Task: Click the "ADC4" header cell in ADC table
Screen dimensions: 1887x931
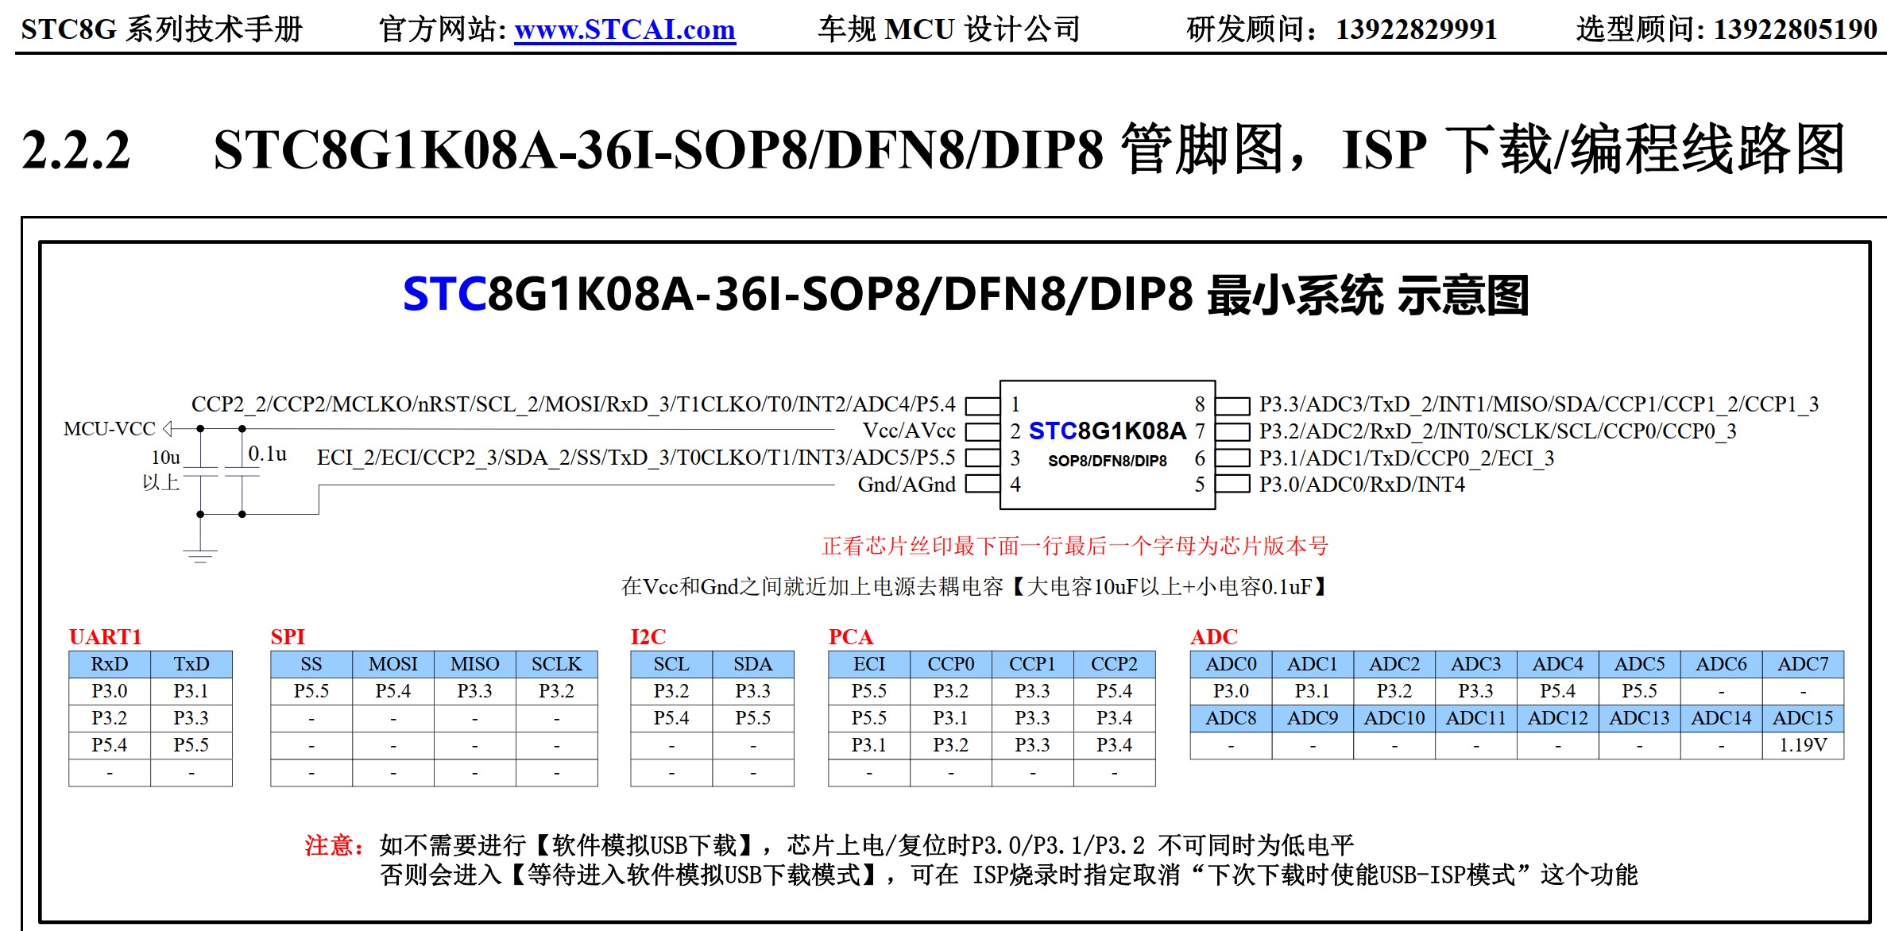Action: click(x=1558, y=664)
